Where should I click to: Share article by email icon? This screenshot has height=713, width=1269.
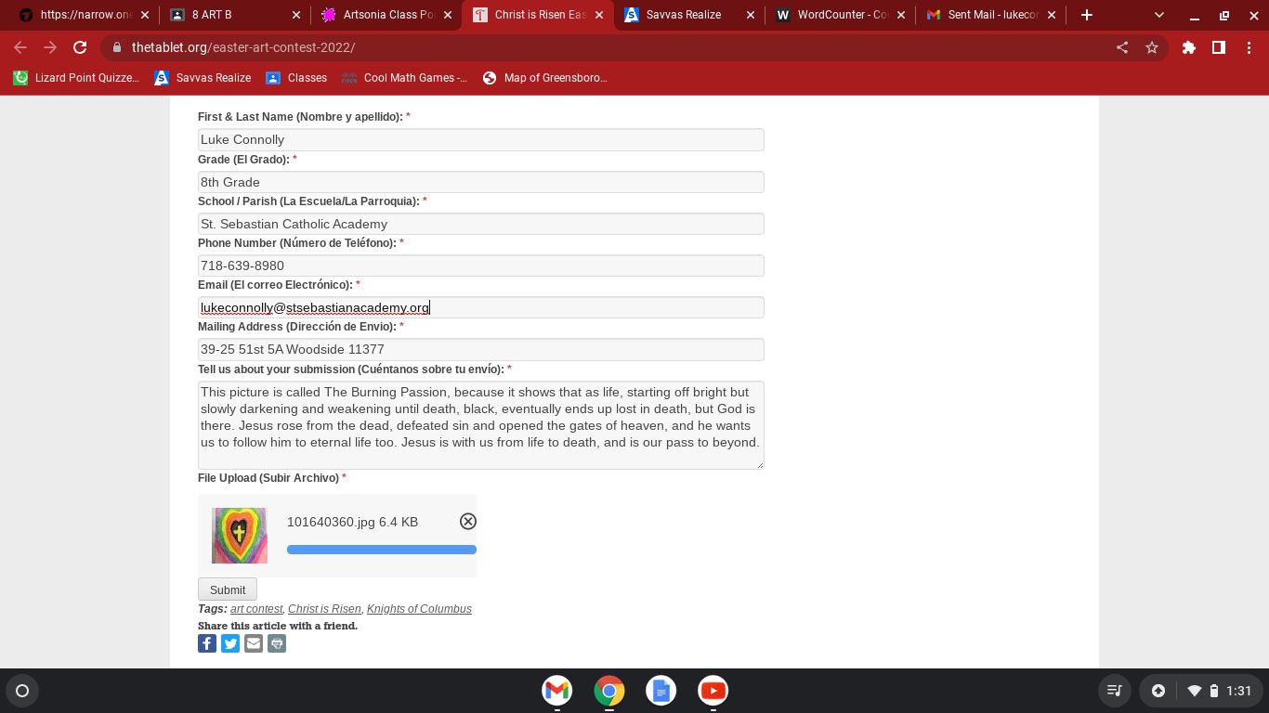(x=254, y=643)
